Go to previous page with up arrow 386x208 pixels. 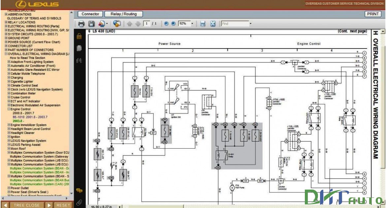pos(129,24)
